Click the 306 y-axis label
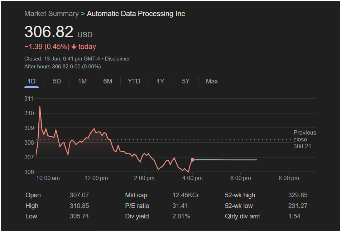The height and width of the screenshot is (232, 341). click(29, 172)
